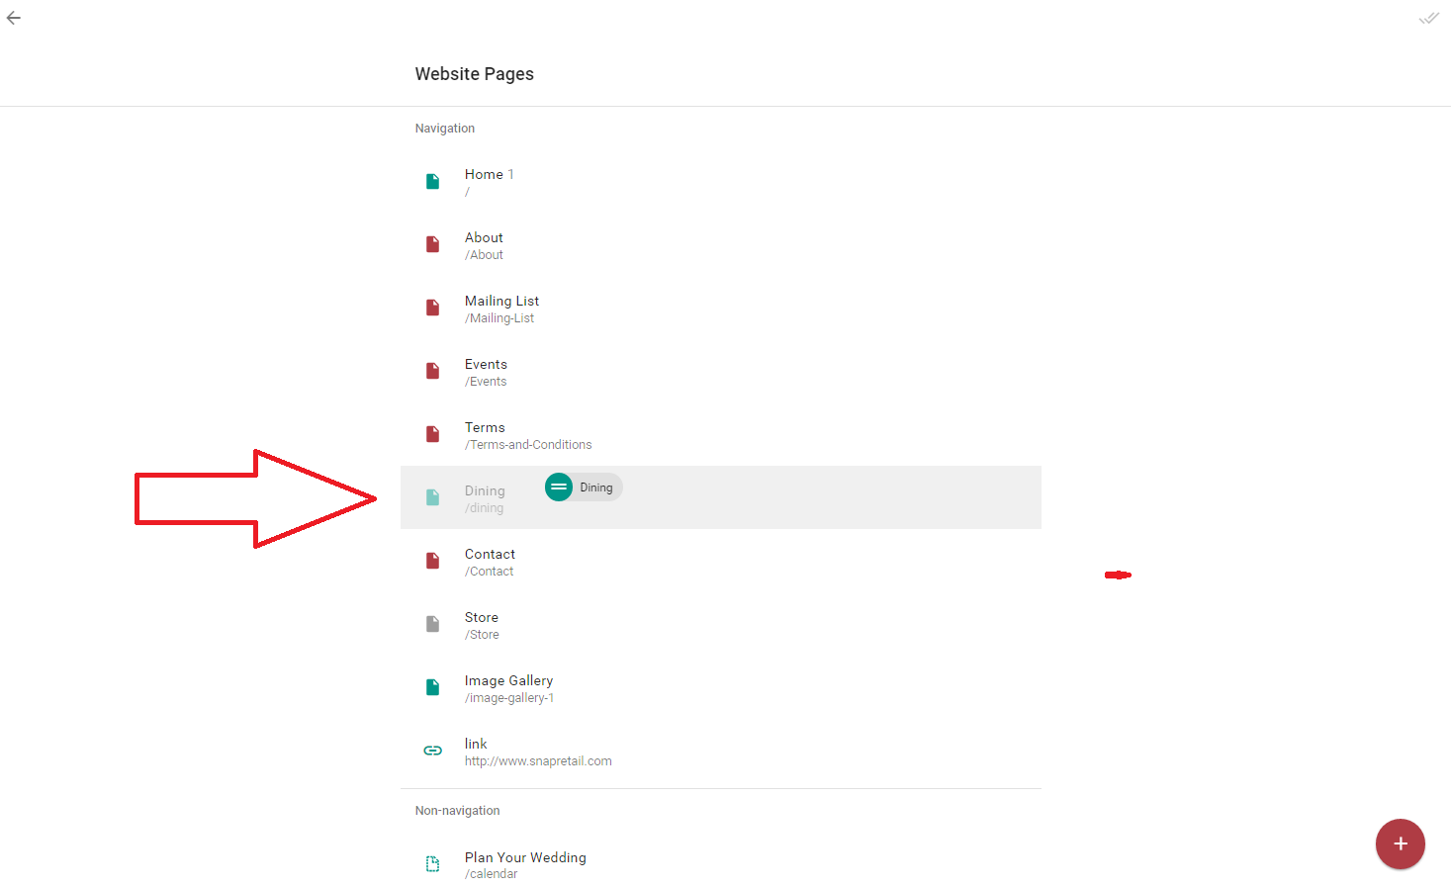Click the gray page icon next to Store
Image resolution: width=1451 pixels, height=887 pixels.
[x=432, y=624]
